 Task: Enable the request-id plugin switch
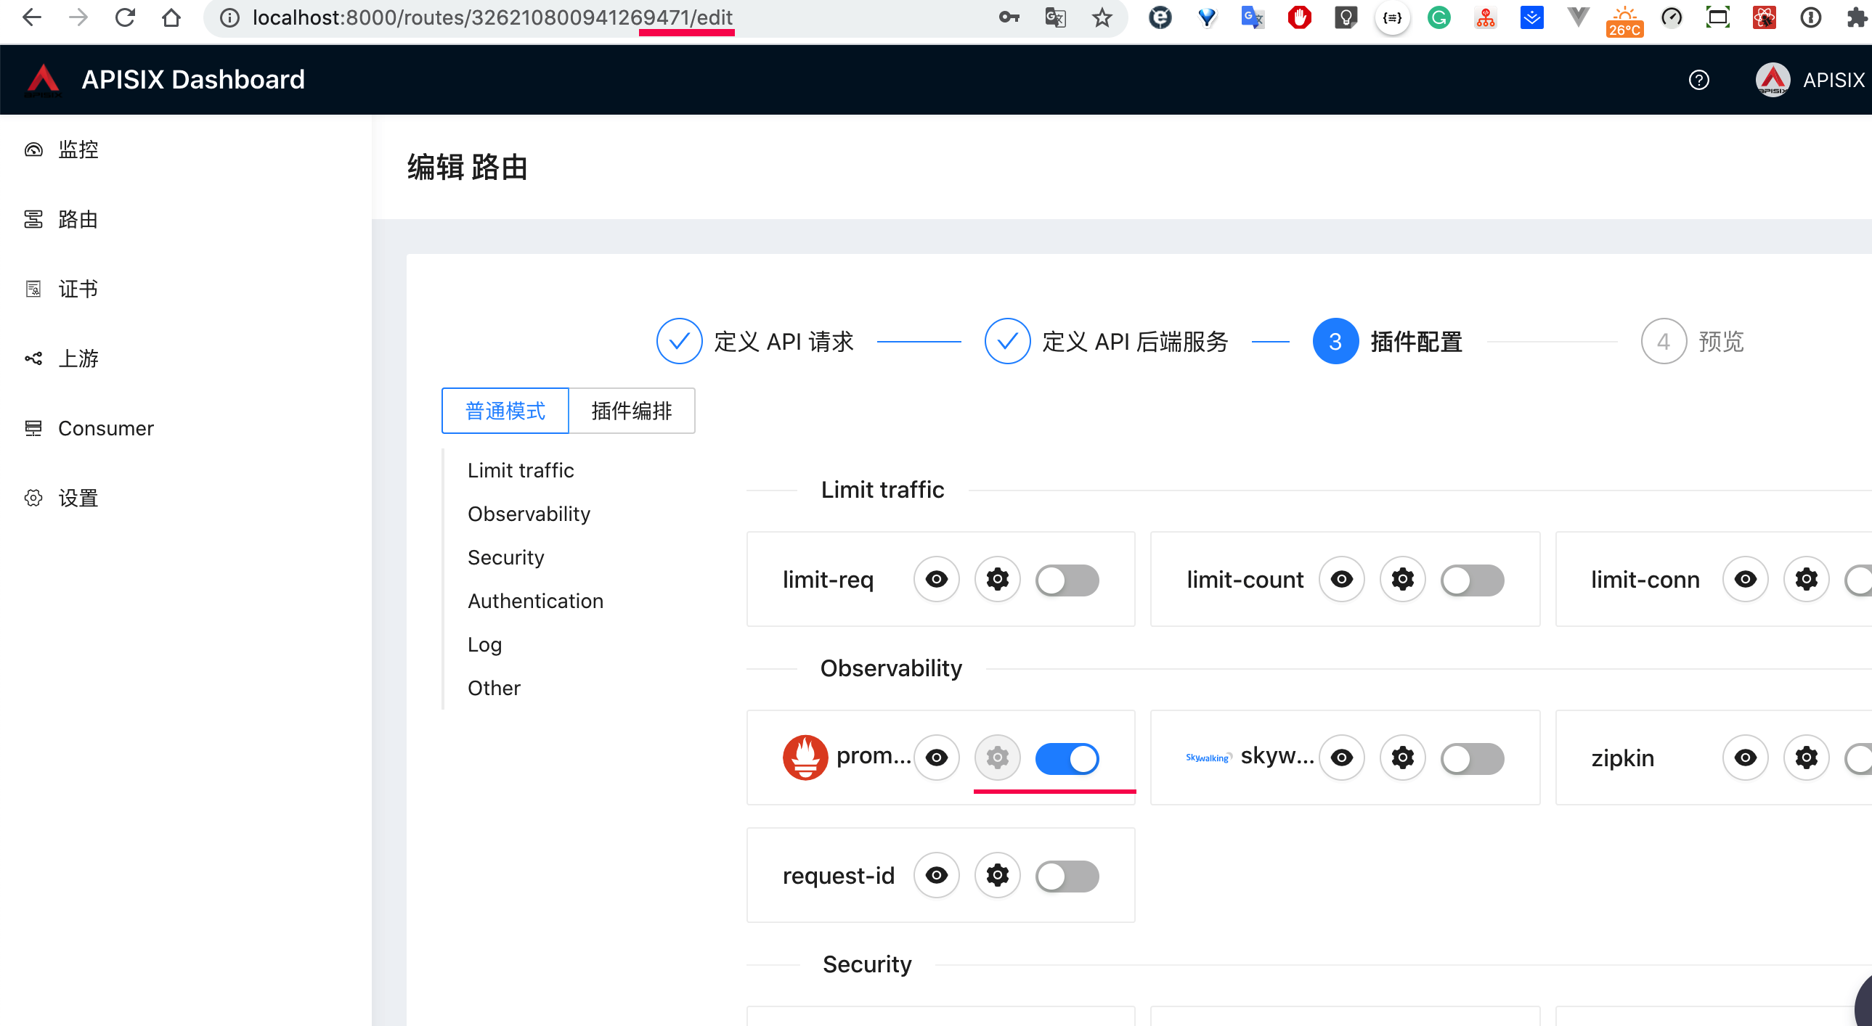pyautogui.click(x=1067, y=876)
